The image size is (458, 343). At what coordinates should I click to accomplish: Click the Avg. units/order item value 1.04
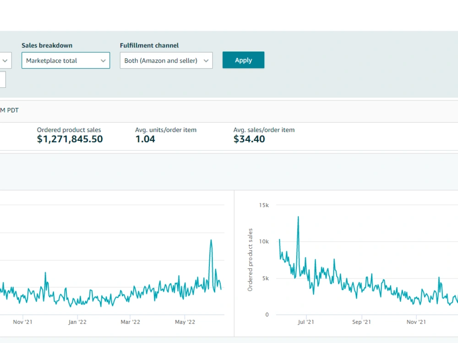pyautogui.click(x=145, y=139)
